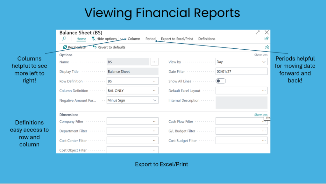Open the Export to Excel/Print menu

(x=177, y=39)
